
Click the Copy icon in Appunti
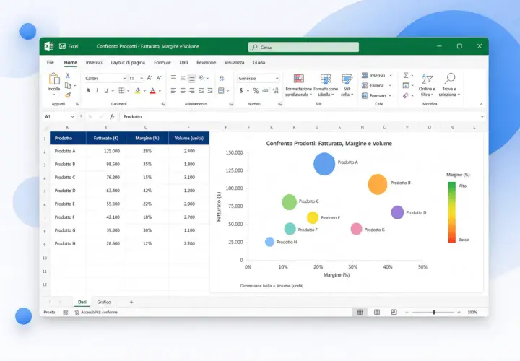pos(68,85)
